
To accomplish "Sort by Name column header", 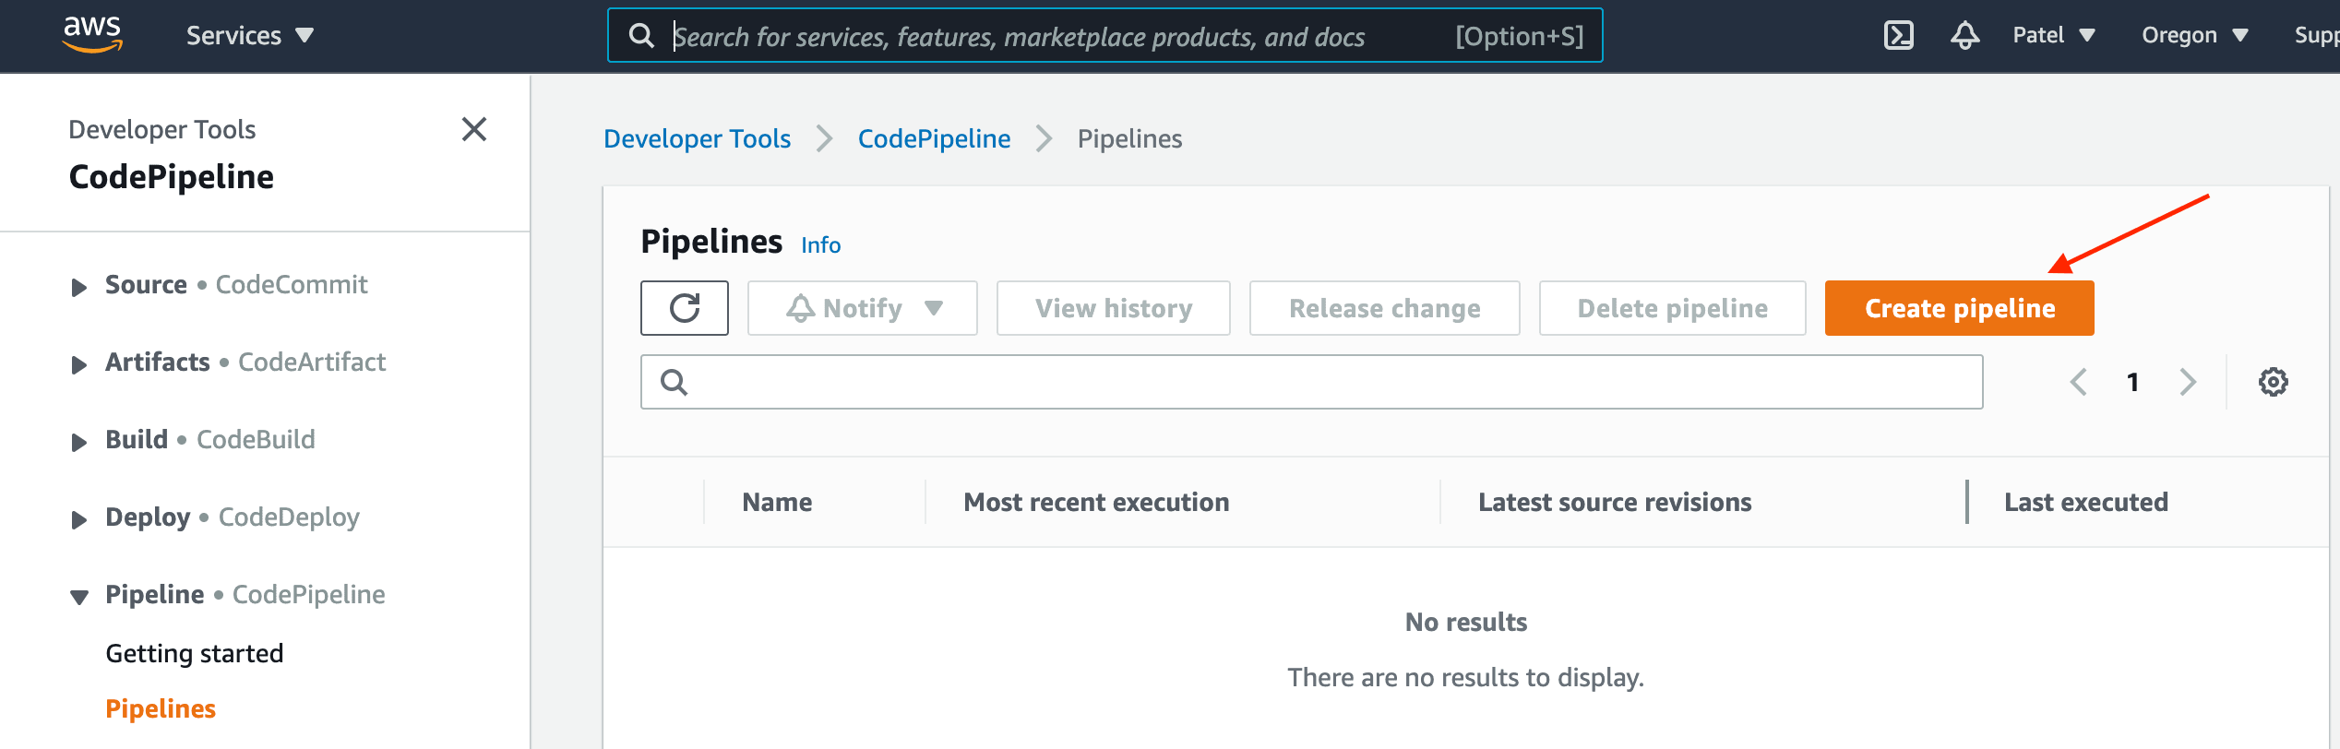I will click(777, 503).
